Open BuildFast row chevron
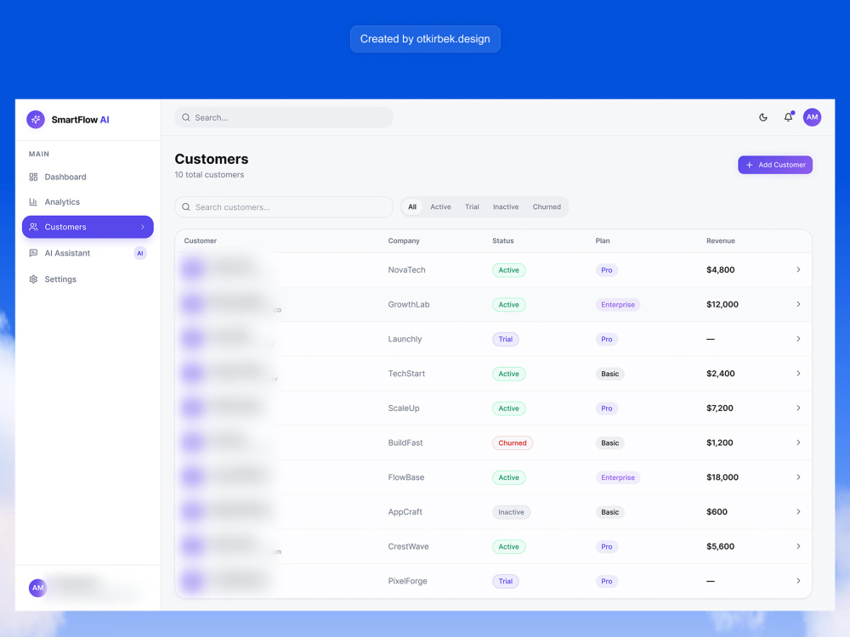This screenshot has width=850, height=637. tap(798, 443)
